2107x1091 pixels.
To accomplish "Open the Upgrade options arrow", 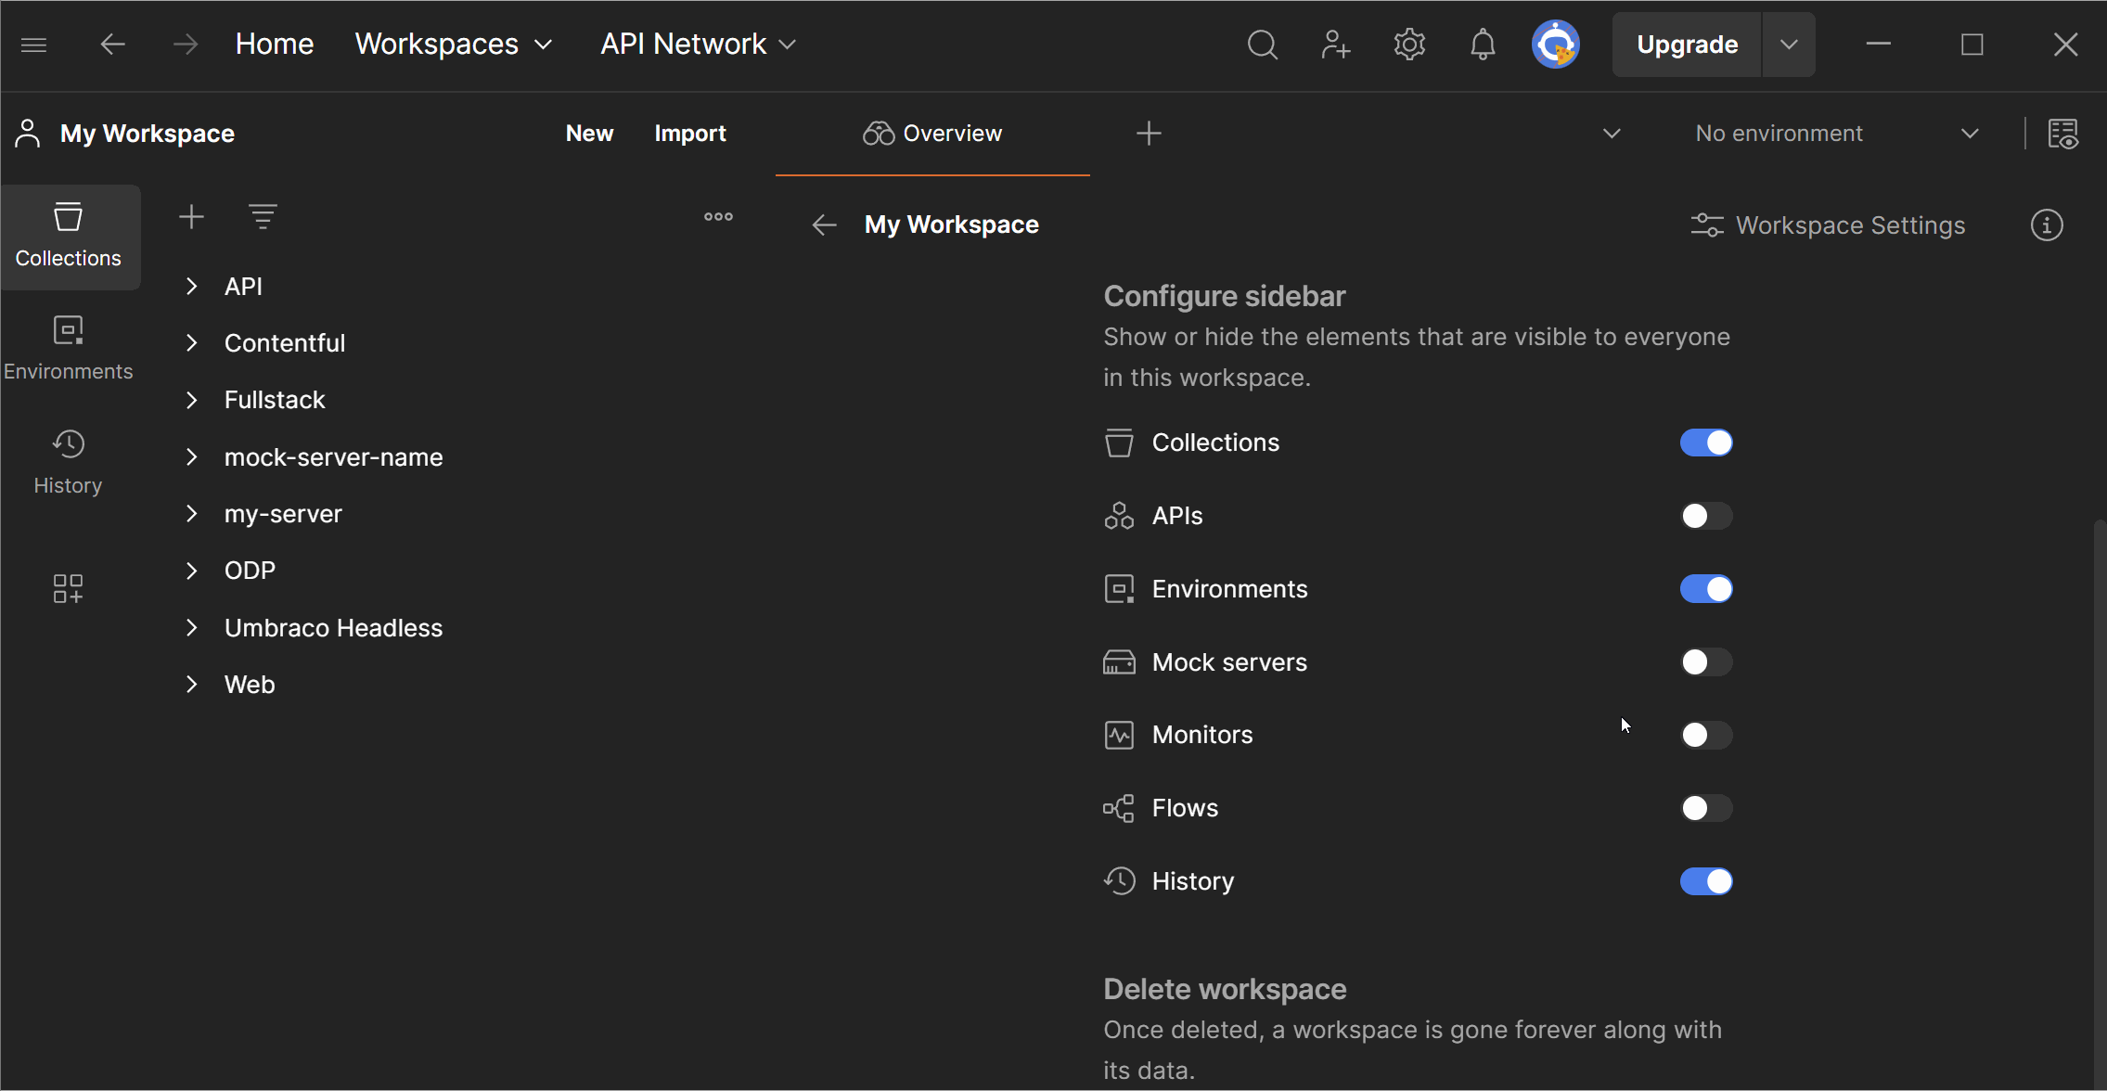I will pos(1789,45).
